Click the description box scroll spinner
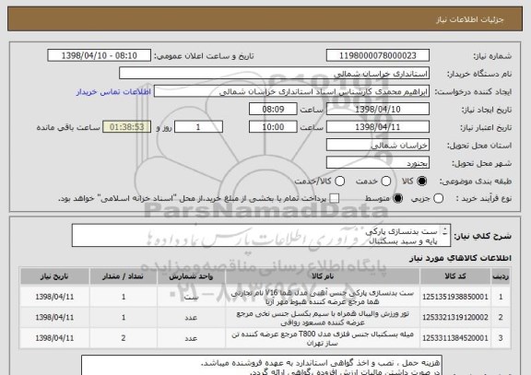 [445, 232]
